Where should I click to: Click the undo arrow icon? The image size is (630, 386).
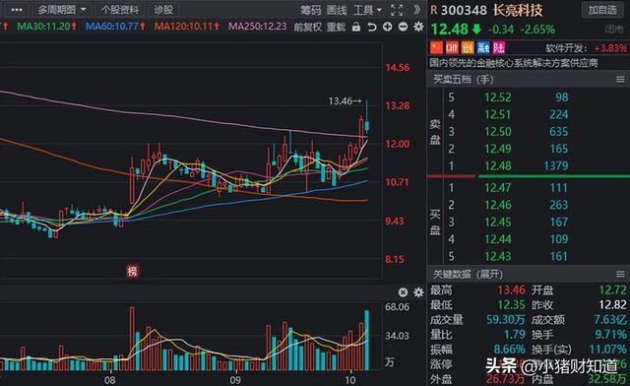pyautogui.click(x=372, y=27)
